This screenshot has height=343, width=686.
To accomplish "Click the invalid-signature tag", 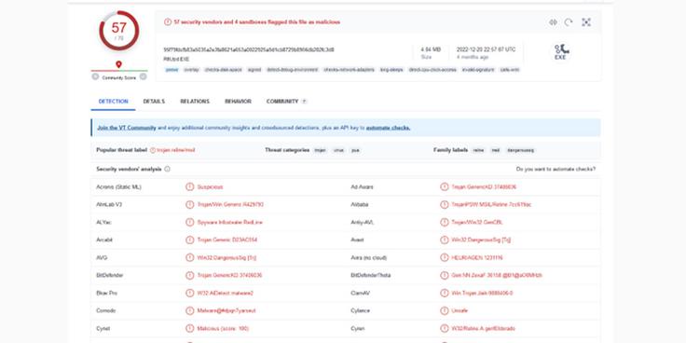I will (478, 70).
